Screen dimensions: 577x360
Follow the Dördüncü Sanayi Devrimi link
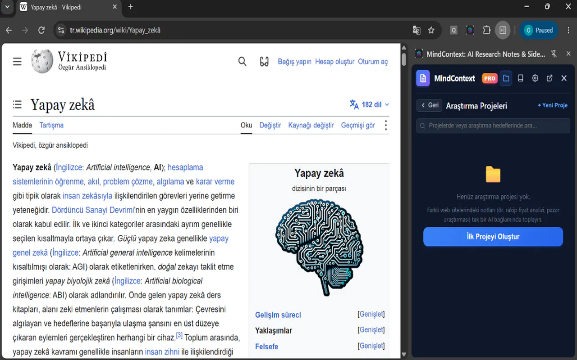(93, 210)
